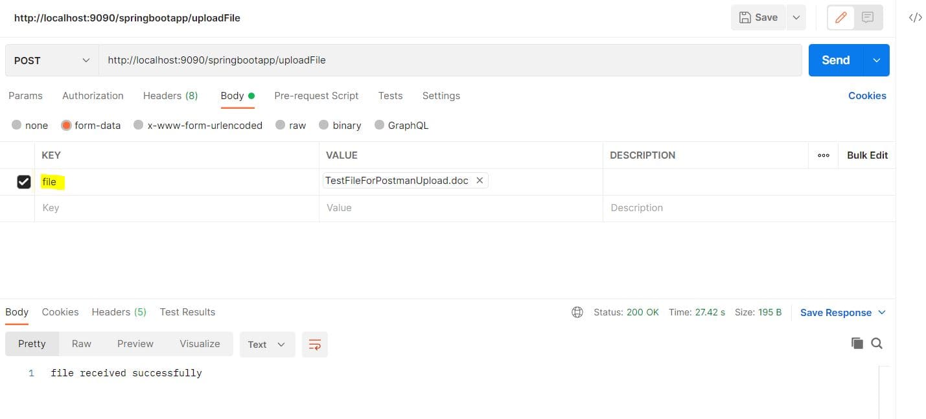Click the Send button
Image resolution: width=926 pixels, height=419 pixels.
(x=835, y=60)
